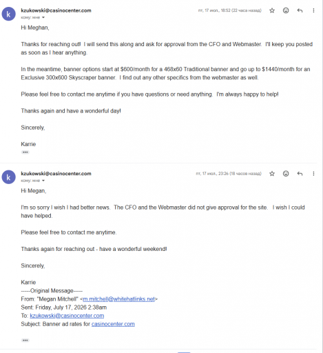Reply to the second email

click(x=300, y=174)
